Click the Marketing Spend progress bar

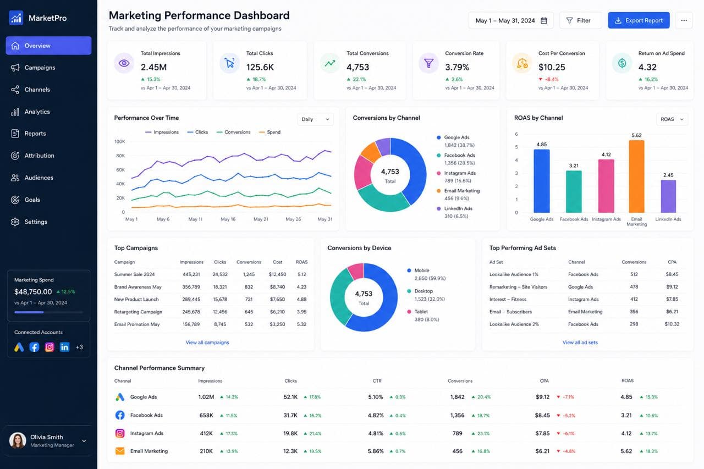(48, 312)
